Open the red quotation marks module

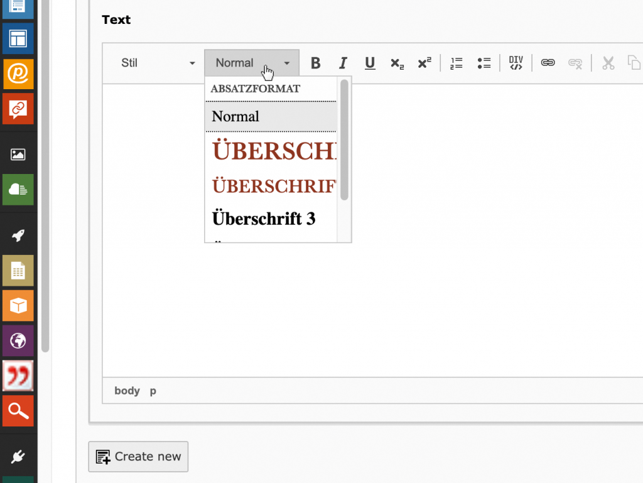point(18,376)
